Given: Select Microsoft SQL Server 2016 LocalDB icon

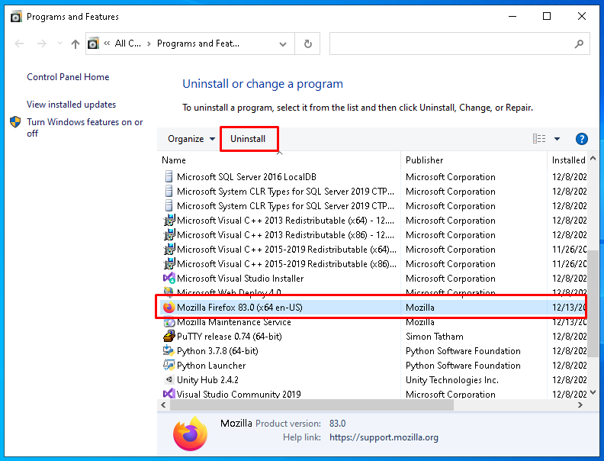Looking at the screenshot, I should click(169, 176).
